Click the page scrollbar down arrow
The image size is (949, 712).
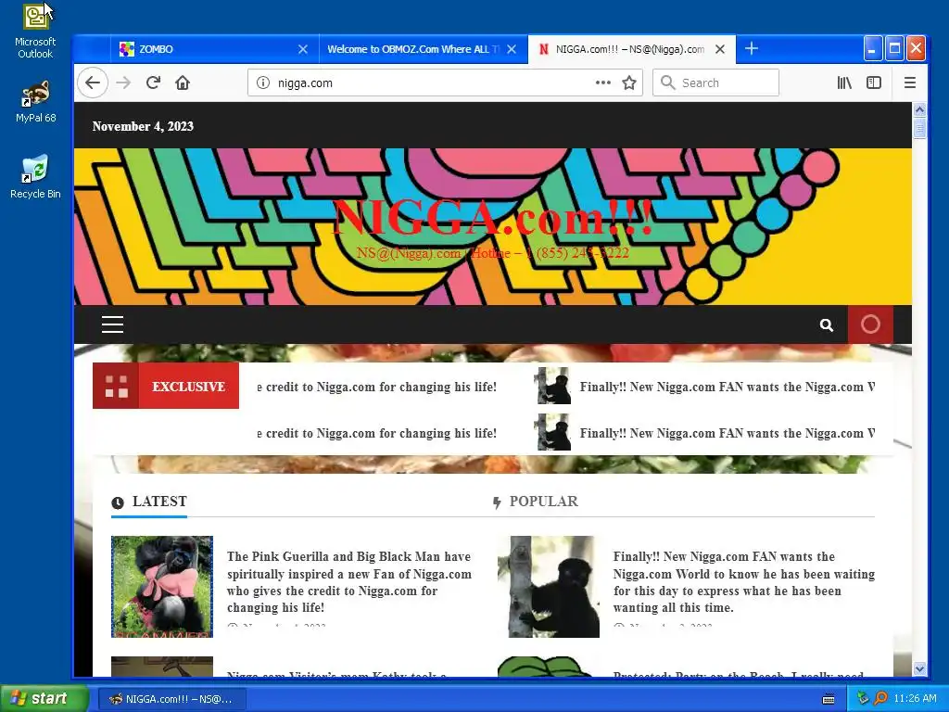pos(919,669)
